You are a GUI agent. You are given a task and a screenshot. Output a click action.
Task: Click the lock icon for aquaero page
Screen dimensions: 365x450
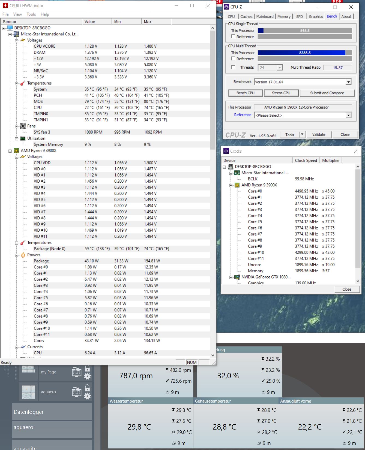pos(87,388)
